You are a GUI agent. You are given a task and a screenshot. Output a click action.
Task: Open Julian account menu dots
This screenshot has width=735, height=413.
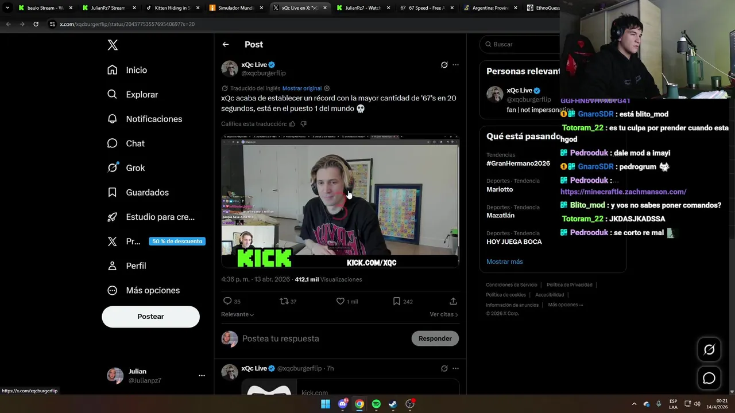point(202,376)
